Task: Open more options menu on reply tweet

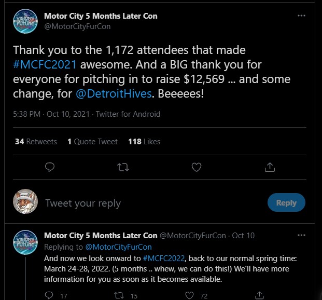Action: pos(301,235)
